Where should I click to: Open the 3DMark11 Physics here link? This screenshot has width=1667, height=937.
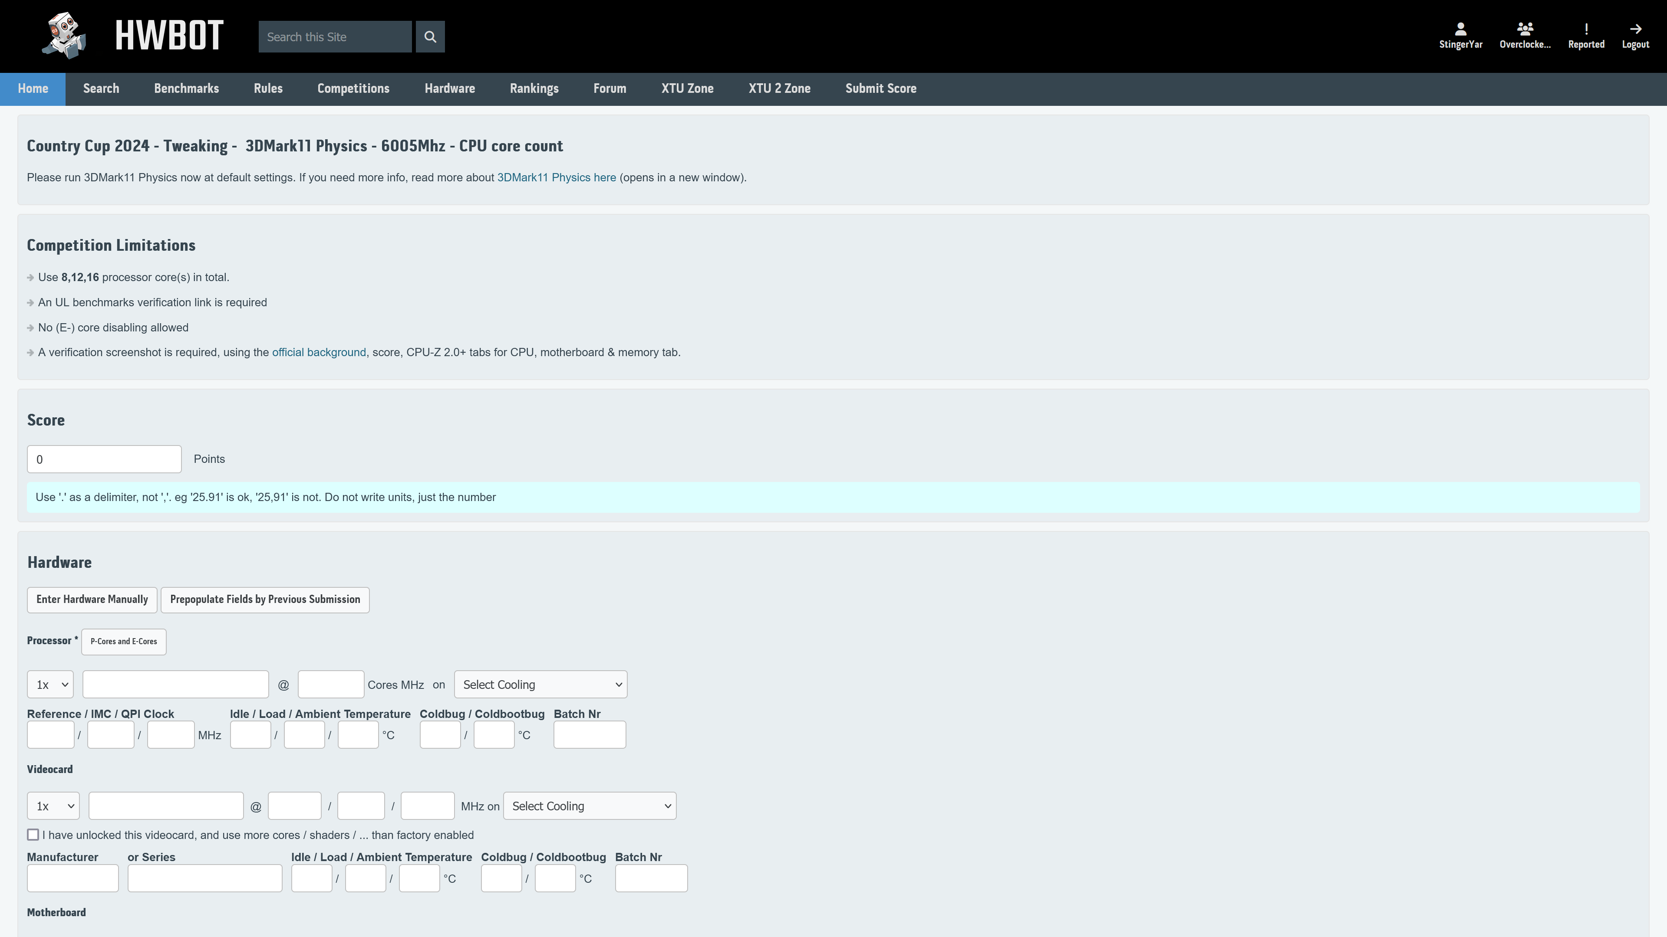[556, 178]
